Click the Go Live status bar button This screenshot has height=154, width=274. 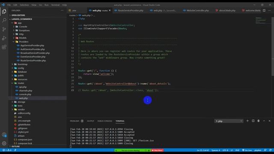pyautogui.click(x=247, y=150)
